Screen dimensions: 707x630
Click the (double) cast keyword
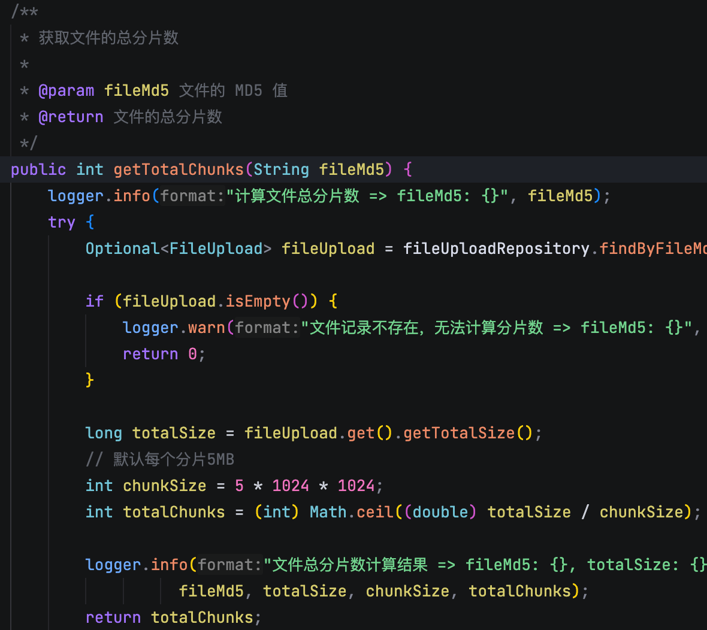pyautogui.click(x=441, y=512)
